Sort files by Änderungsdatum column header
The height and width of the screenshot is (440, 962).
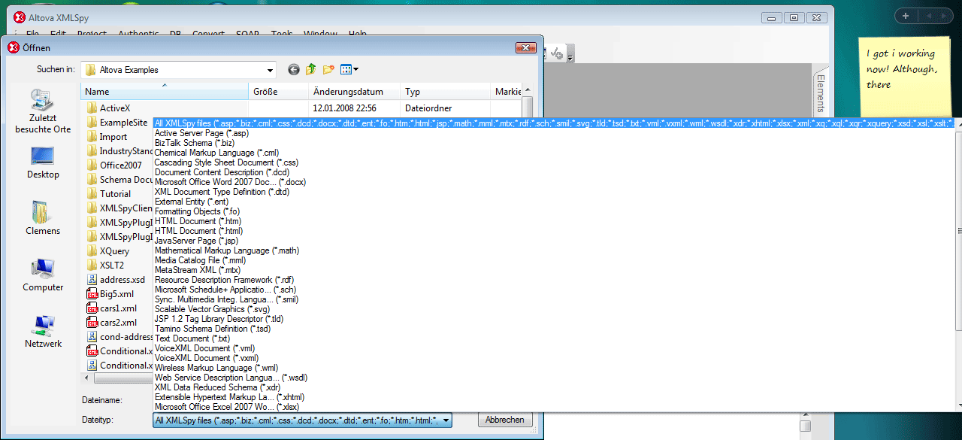354,92
